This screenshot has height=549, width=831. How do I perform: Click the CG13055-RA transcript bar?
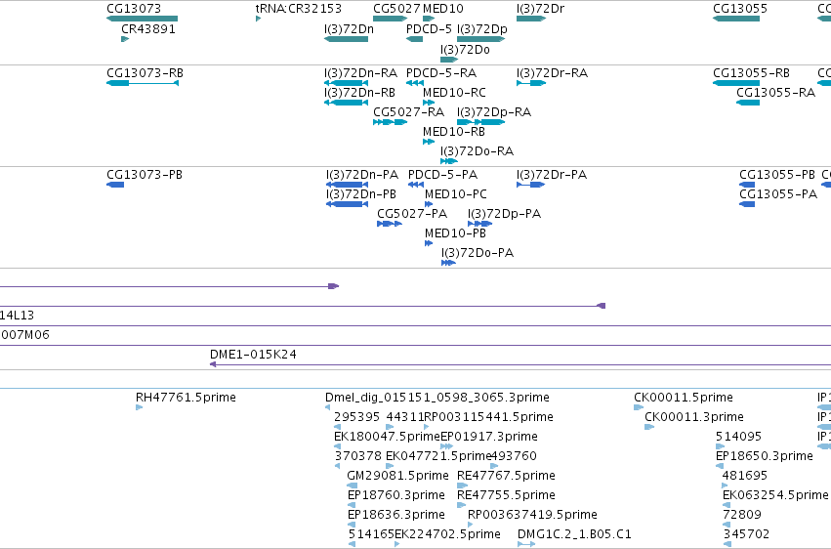(x=748, y=103)
